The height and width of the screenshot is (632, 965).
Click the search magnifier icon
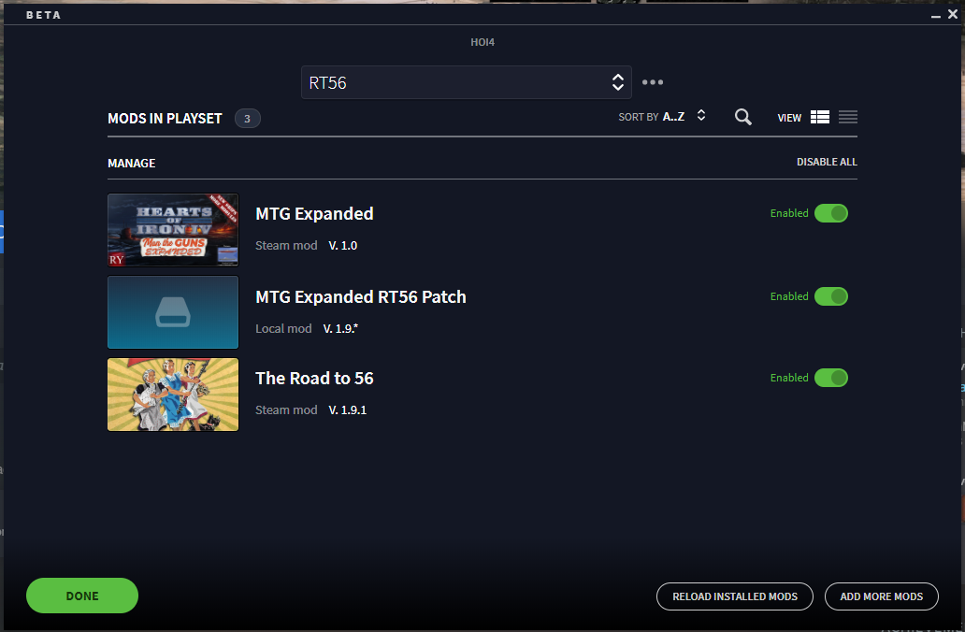click(x=743, y=118)
